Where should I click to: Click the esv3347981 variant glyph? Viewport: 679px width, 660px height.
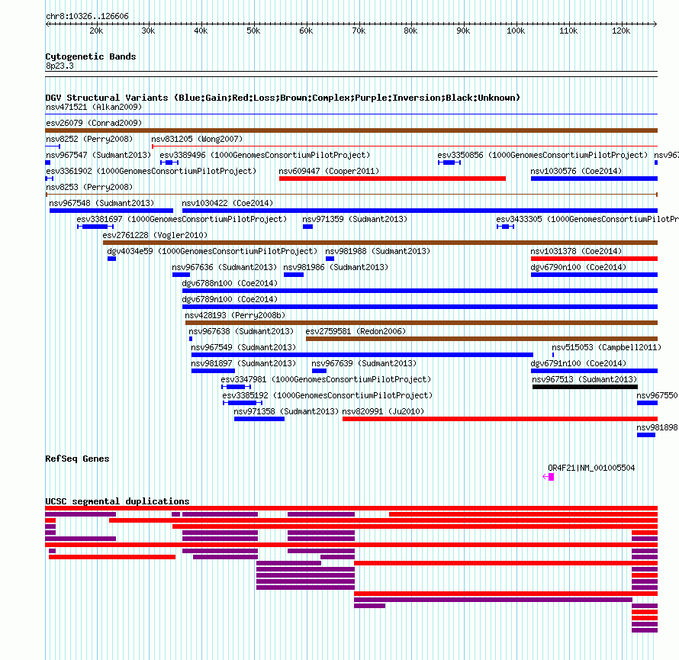click(236, 387)
